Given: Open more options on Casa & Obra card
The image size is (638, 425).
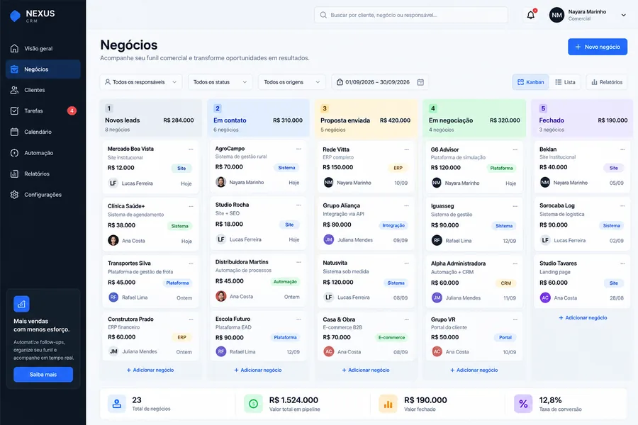Looking at the screenshot, I should click(x=406, y=319).
